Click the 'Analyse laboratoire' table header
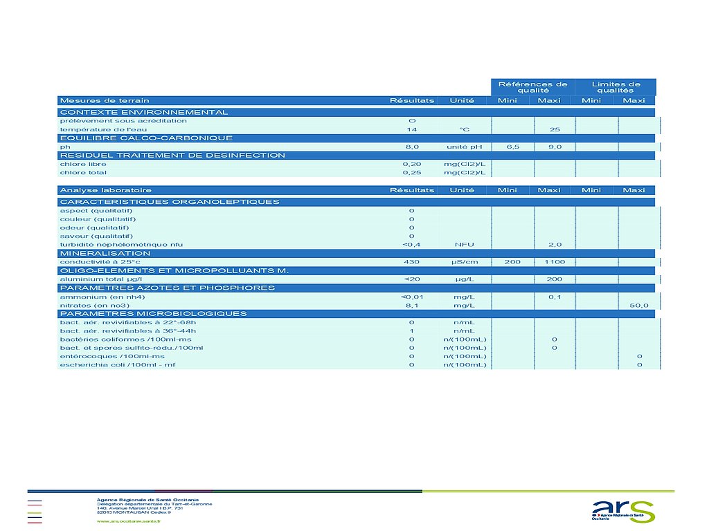 tap(105, 190)
